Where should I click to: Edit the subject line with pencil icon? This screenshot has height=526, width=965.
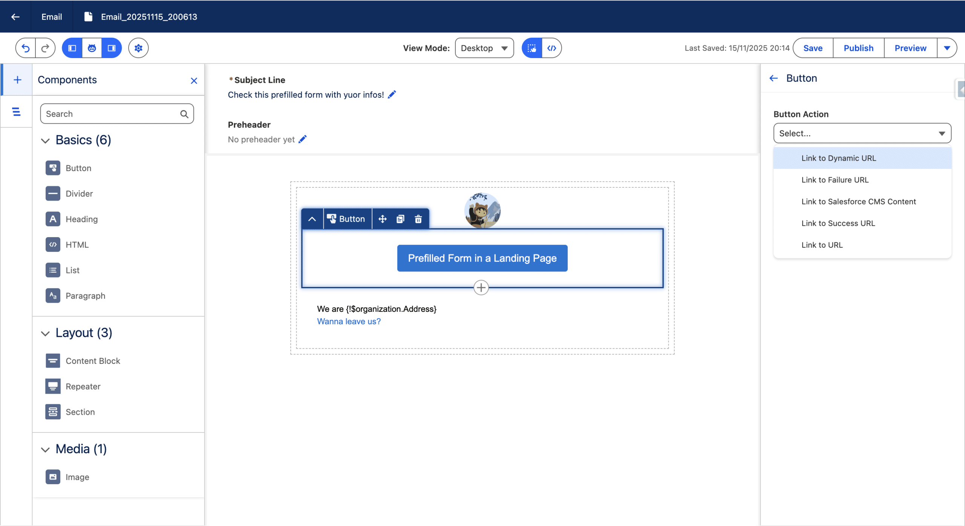tap(392, 94)
